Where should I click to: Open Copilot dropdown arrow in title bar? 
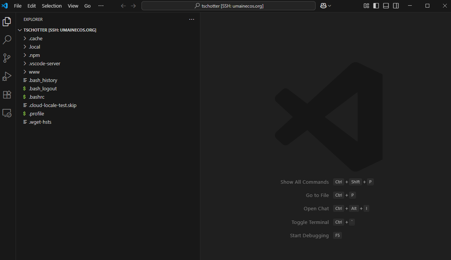coord(330,6)
